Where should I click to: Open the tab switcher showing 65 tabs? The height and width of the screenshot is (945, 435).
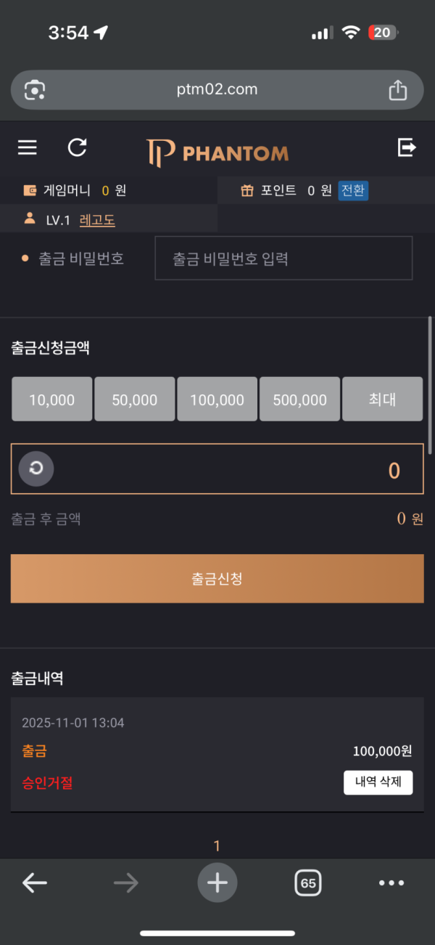click(308, 883)
